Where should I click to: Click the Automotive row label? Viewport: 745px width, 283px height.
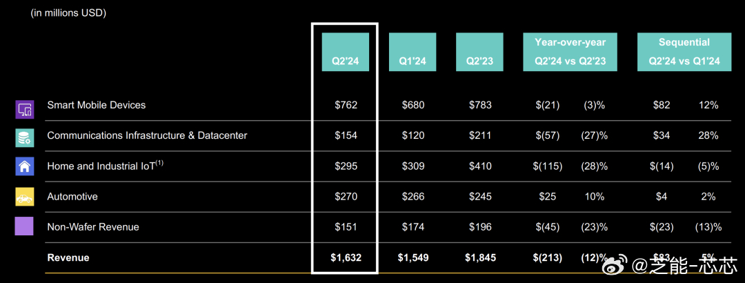[x=72, y=197]
